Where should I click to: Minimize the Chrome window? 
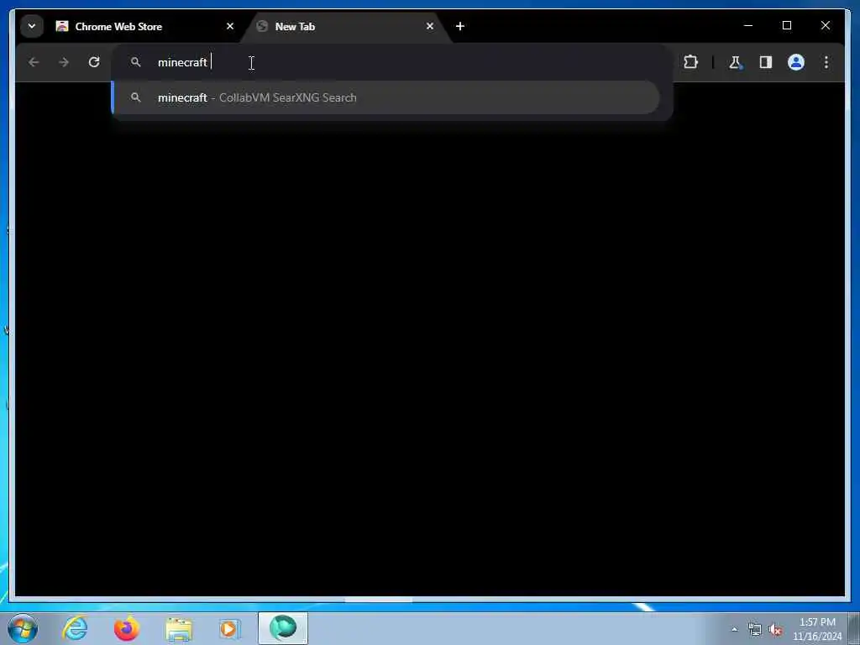pos(748,26)
